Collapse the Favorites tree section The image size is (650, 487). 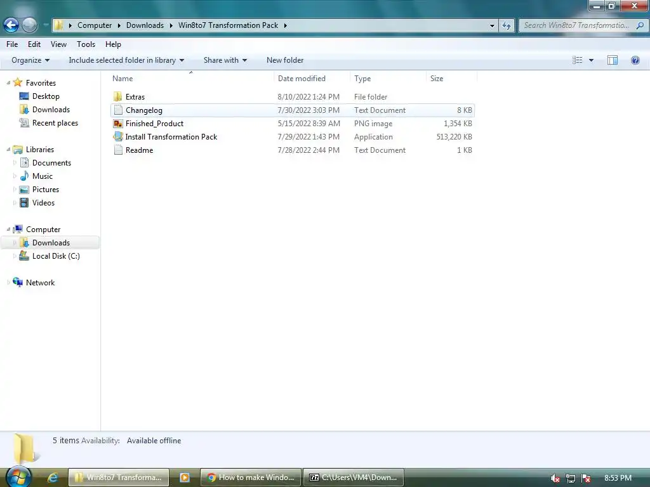coord(8,83)
